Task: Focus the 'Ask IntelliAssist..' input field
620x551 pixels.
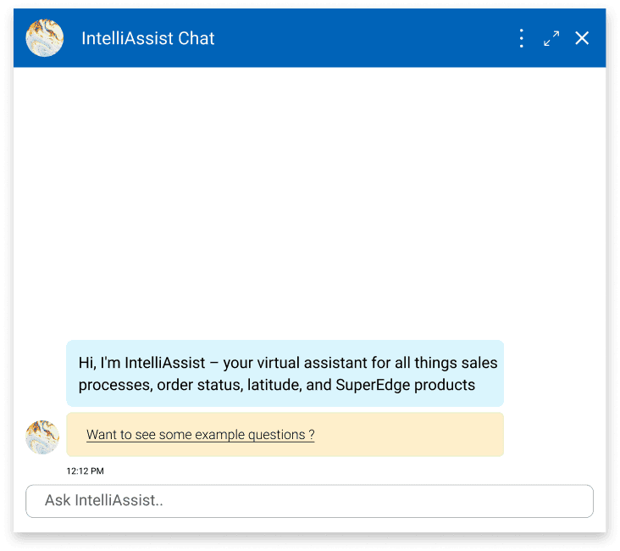Action: tap(310, 501)
